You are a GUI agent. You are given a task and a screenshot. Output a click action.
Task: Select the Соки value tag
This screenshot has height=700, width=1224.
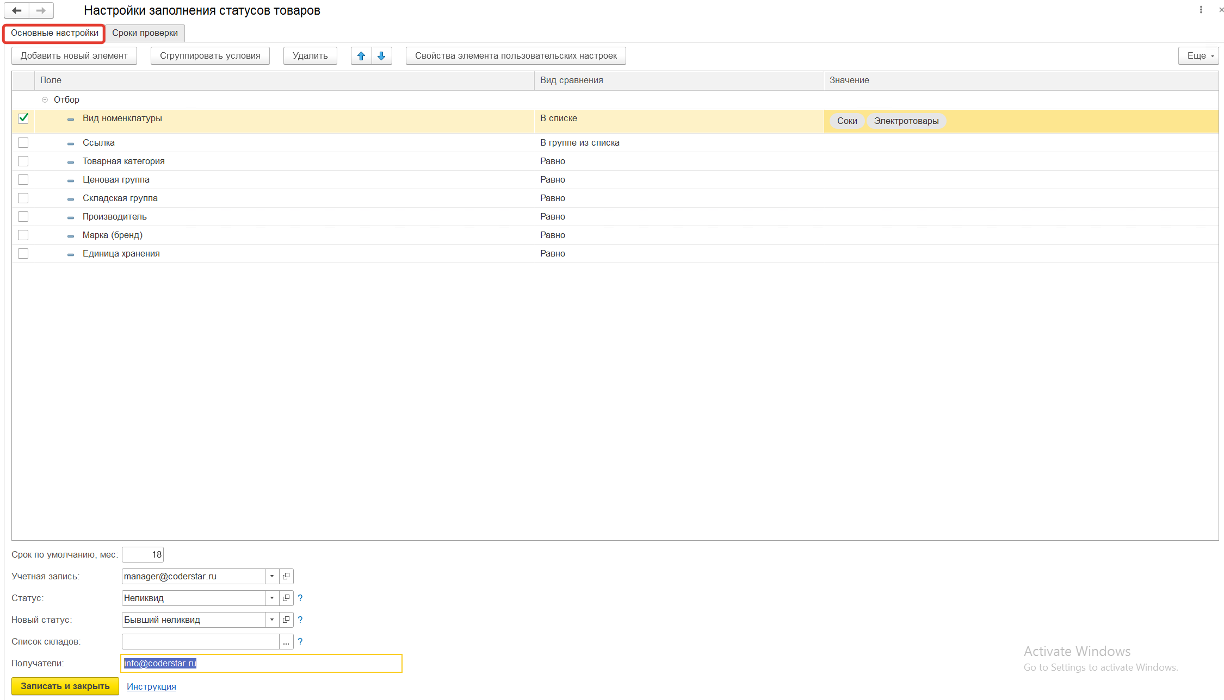(x=847, y=121)
